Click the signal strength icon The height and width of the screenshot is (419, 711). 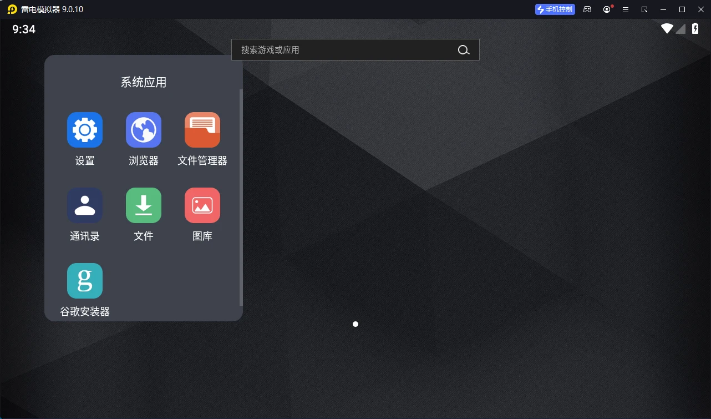tap(680, 28)
